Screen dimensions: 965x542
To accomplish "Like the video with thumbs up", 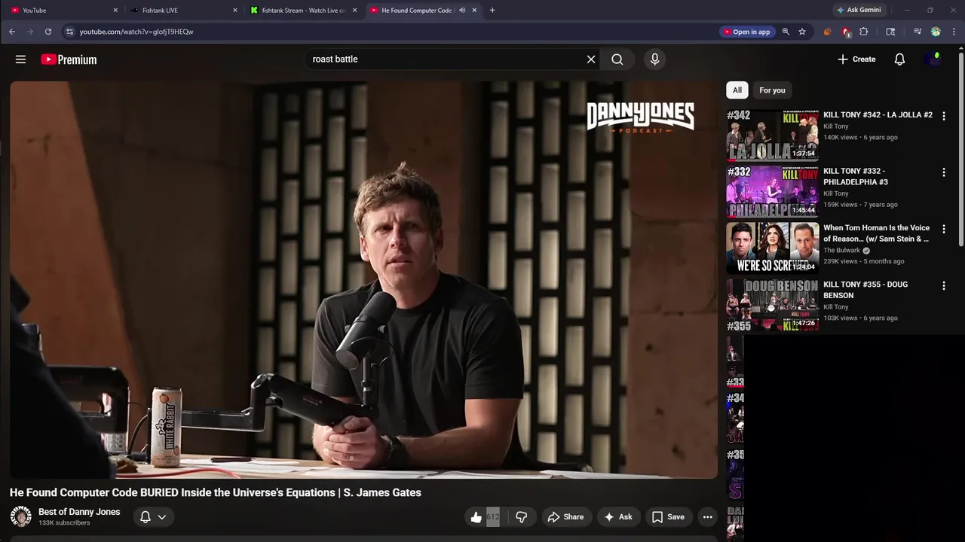I will (476, 517).
